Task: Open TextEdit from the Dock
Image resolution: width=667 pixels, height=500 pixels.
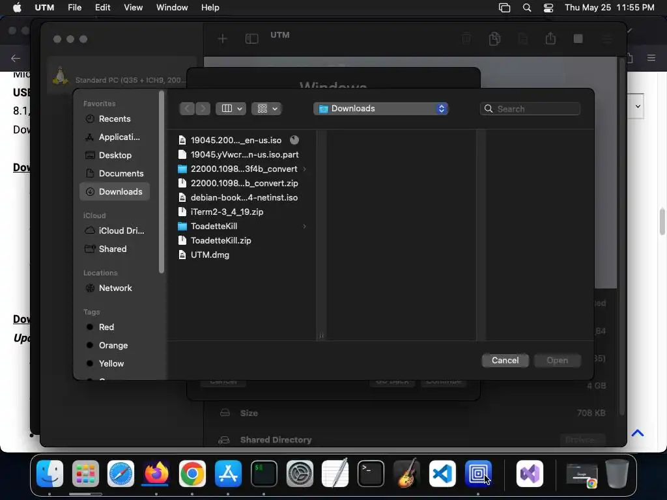Action: [x=335, y=473]
